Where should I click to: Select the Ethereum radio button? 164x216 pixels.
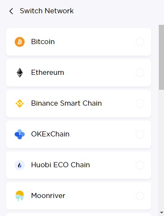click(x=140, y=73)
